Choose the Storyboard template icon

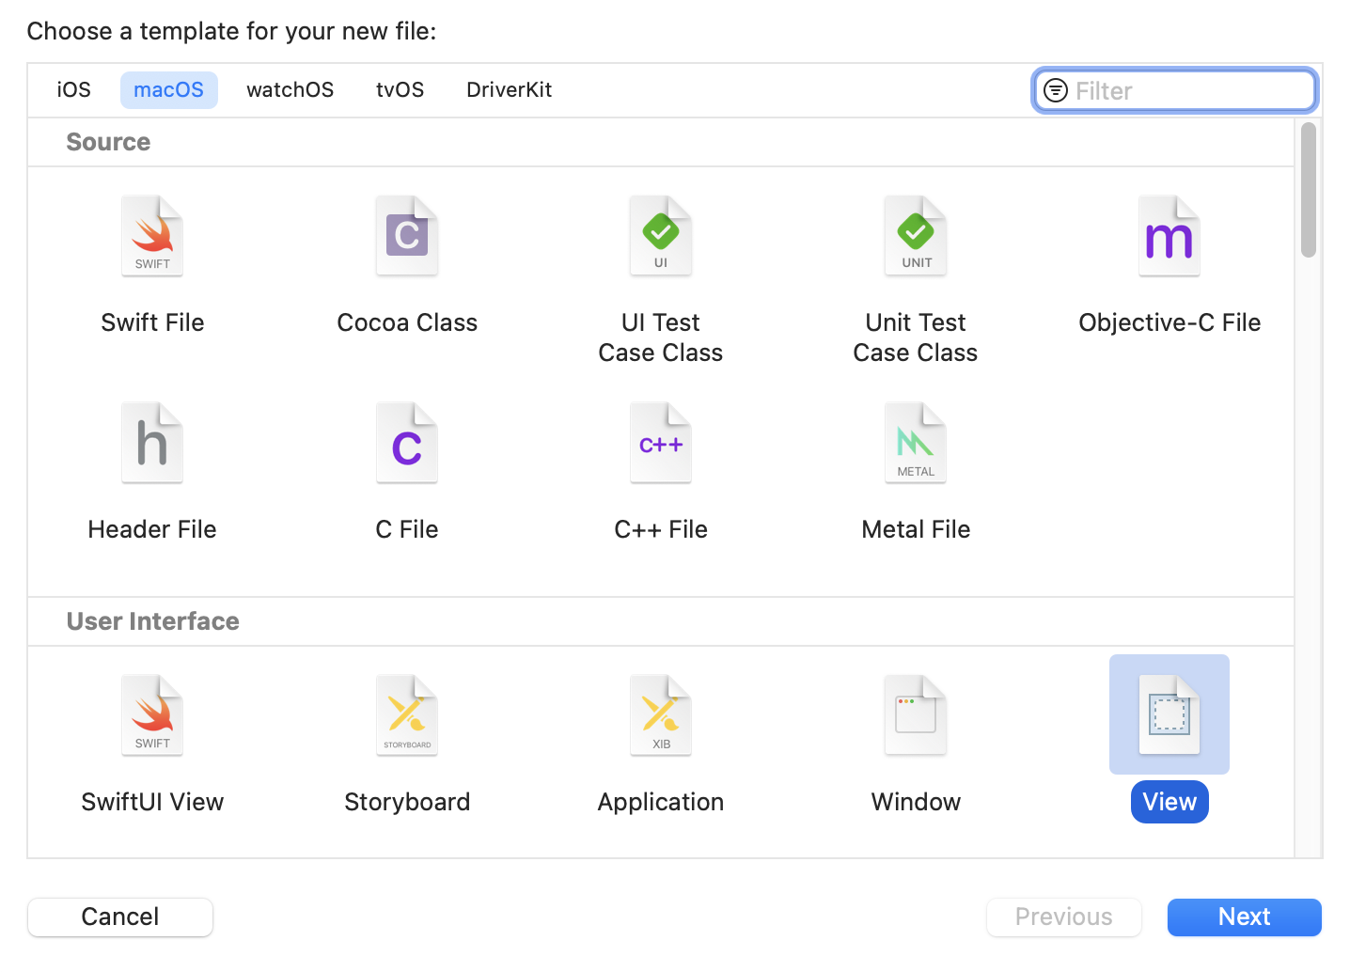coord(407,715)
